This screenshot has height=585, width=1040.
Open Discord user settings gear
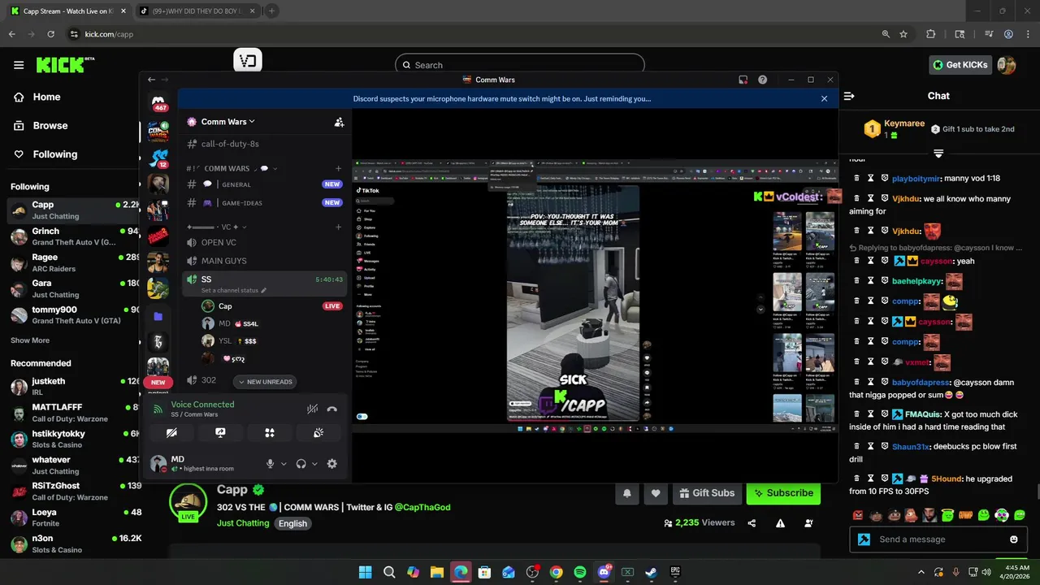coord(331,463)
